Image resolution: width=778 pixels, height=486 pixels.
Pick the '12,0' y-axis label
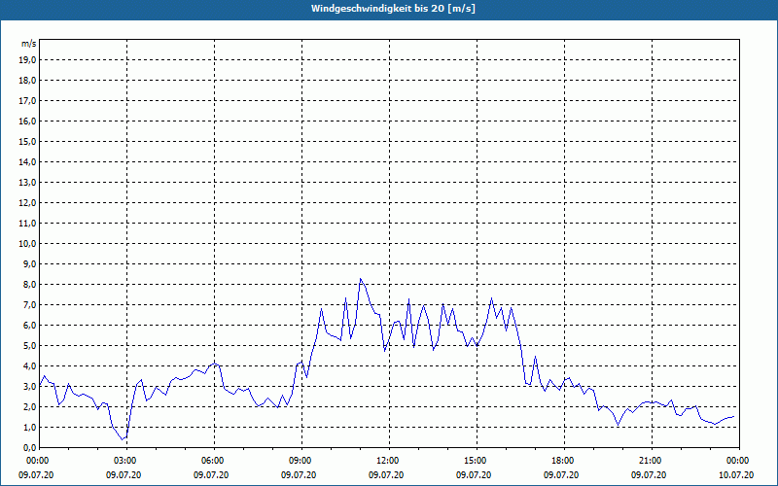click(x=27, y=203)
